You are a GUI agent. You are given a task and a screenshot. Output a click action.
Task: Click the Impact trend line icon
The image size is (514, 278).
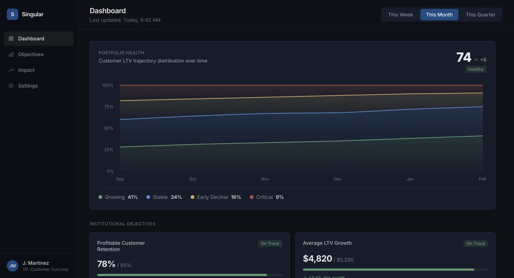pyautogui.click(x=11, y=70)
